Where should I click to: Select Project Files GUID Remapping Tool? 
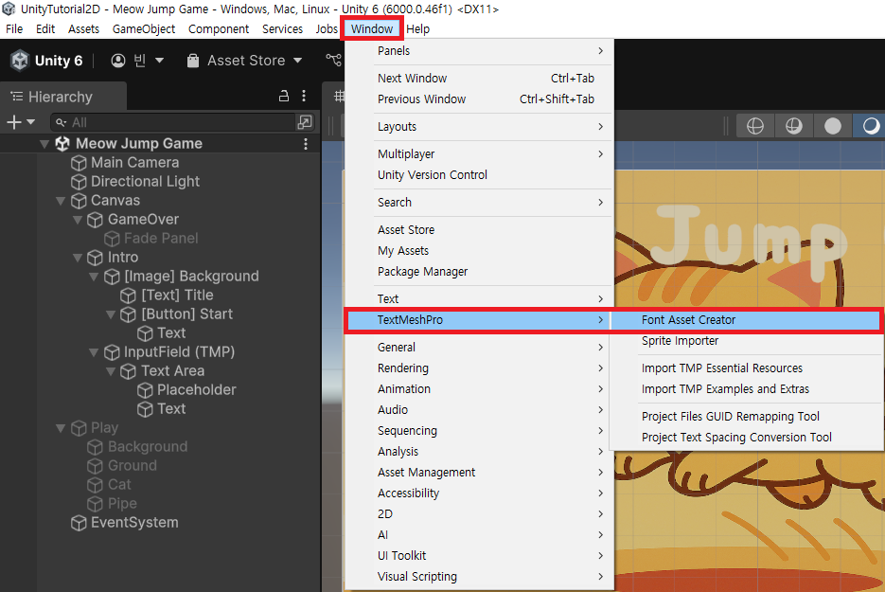[745, 417]
